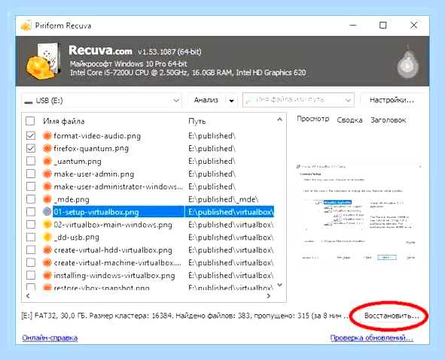Click the horizontal scroll right arrow
Image resolution: width=445 pixels, height=360 pixels.
269,296
